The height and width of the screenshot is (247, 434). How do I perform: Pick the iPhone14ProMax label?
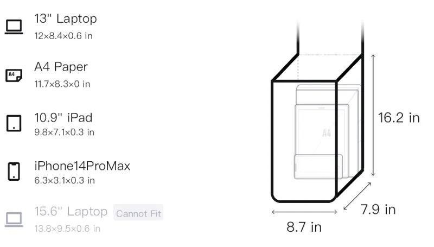82,166
